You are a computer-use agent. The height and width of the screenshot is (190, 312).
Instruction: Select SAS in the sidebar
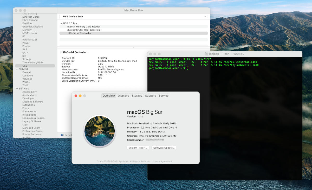point(25,50)
